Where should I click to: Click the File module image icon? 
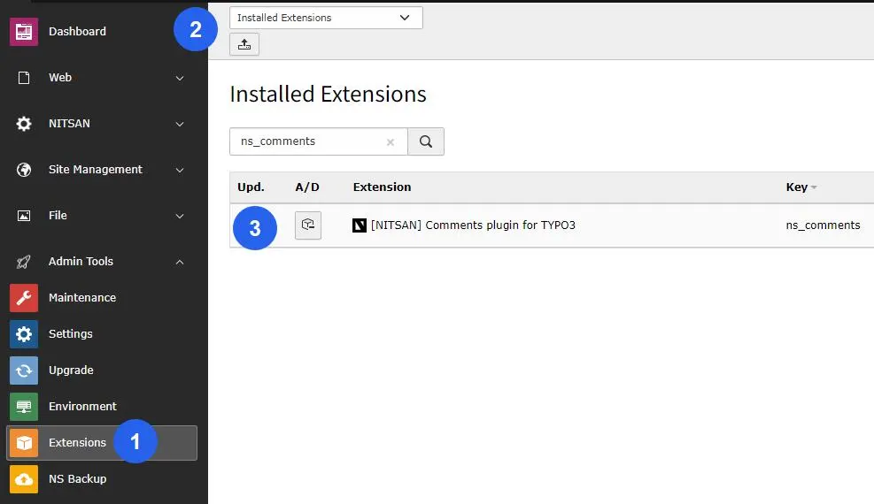(x=24, y=216)
